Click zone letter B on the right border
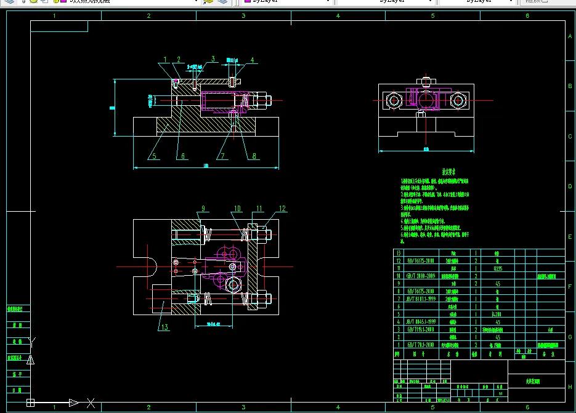 click(570, 86)
